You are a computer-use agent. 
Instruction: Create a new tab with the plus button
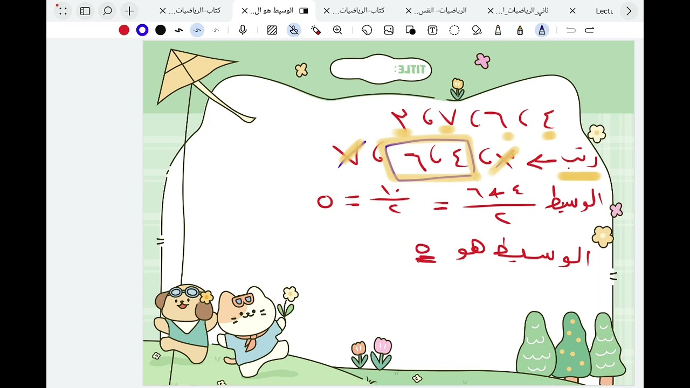[129, 11]
